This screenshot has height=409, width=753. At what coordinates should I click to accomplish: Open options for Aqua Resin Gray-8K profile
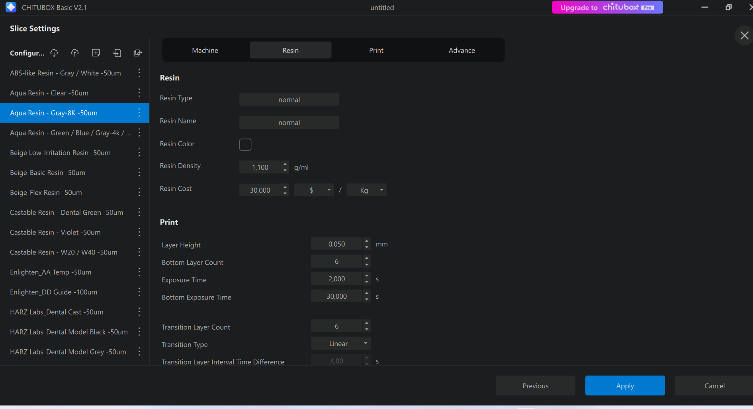(x=139, y=113)
